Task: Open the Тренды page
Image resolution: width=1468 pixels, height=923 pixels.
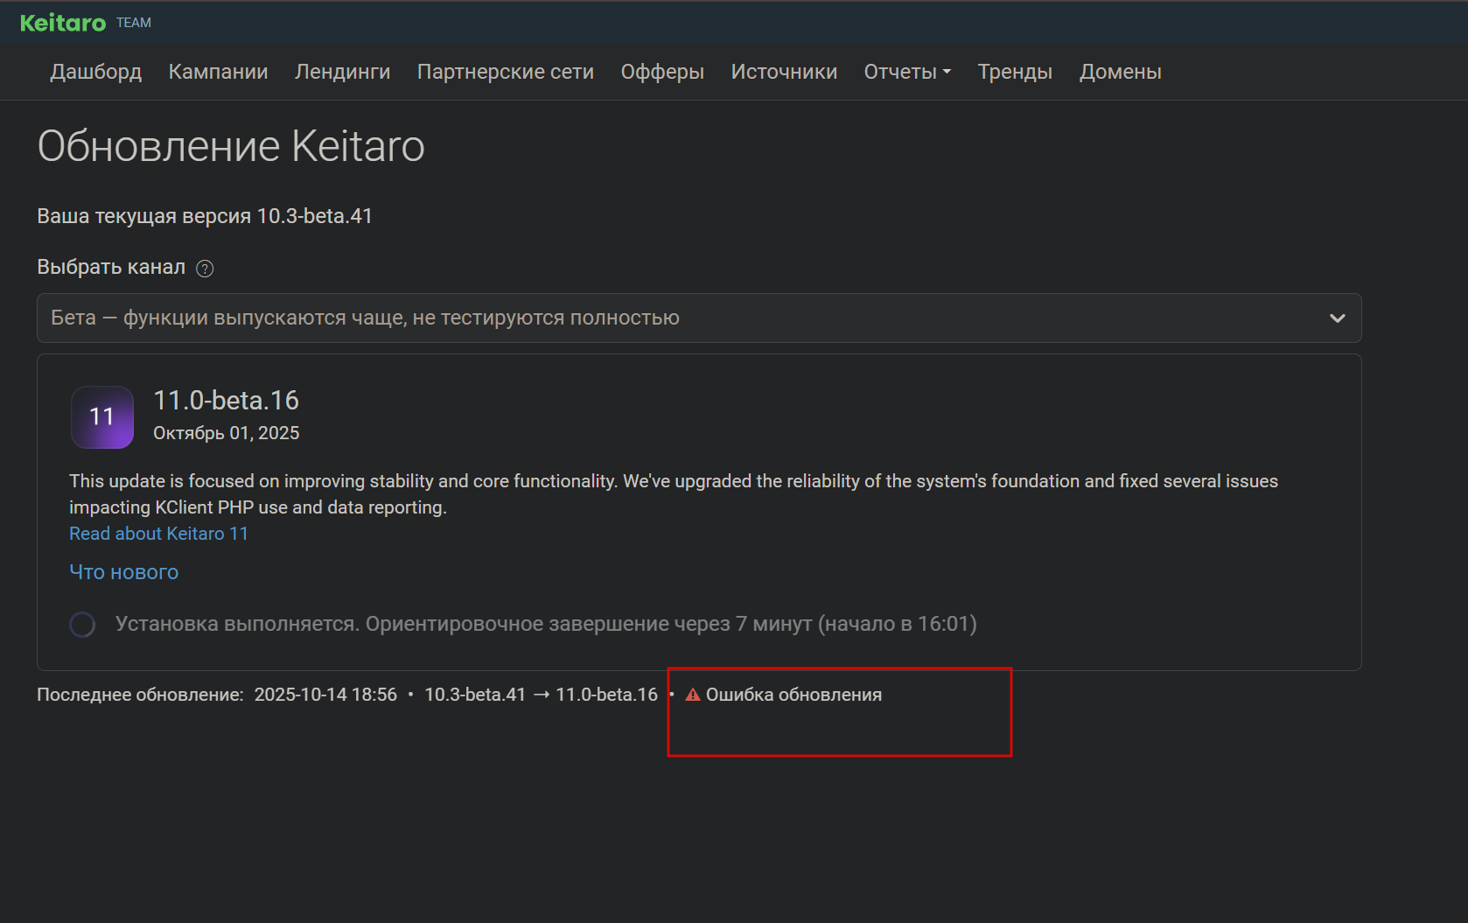Action: [x=1015, y=72]
